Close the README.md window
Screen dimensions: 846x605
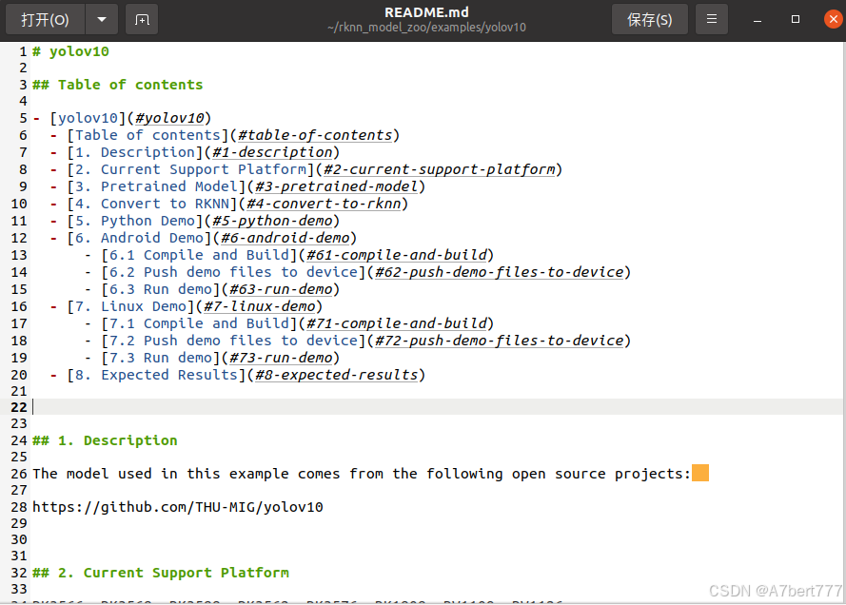tap(833, 19)
